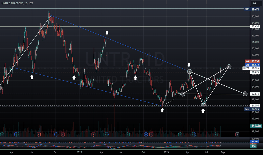Screen dimensions: 263x155
Task: Click the 10.663M volume label
Action: [257, 126]
